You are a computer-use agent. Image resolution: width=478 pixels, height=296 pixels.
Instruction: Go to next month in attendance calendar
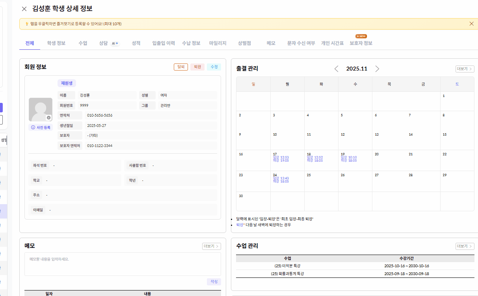point(377,69)
